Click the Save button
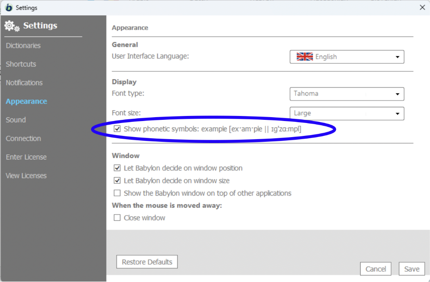This screenshot has height=282, width=430. point(412,269)
